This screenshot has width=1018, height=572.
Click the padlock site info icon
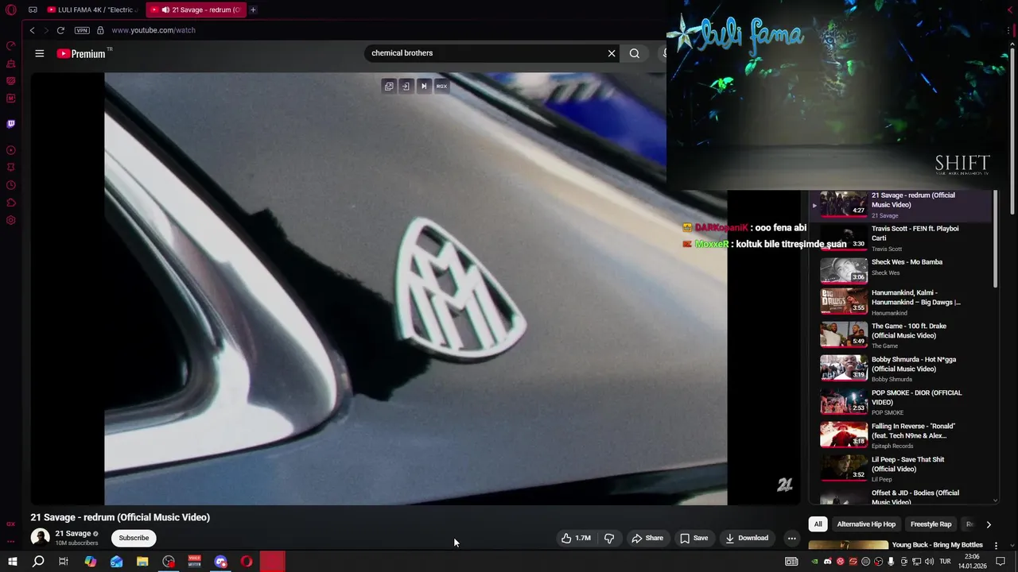tap(100, 30)
